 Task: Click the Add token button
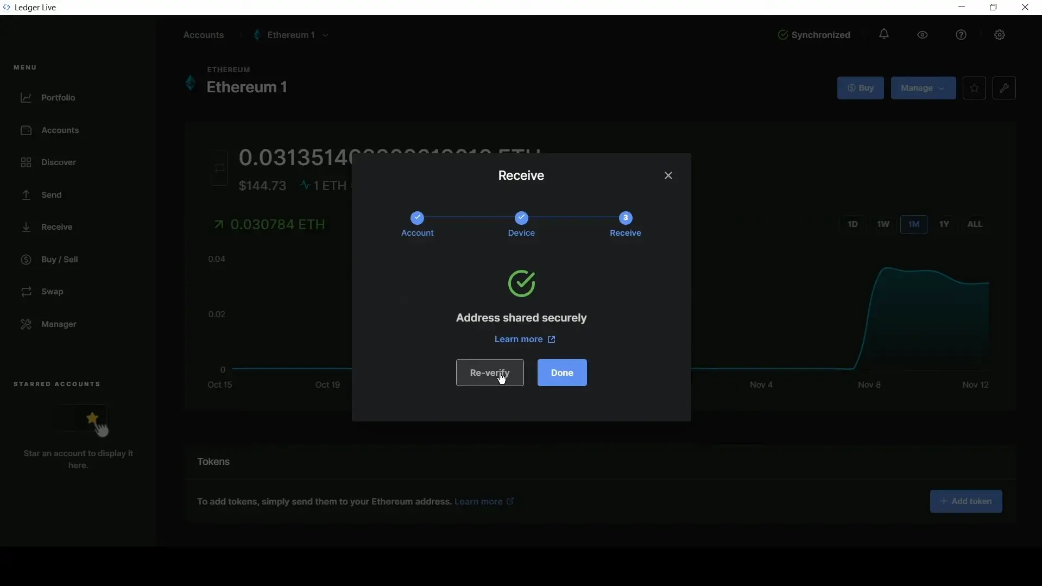[966, 501]
